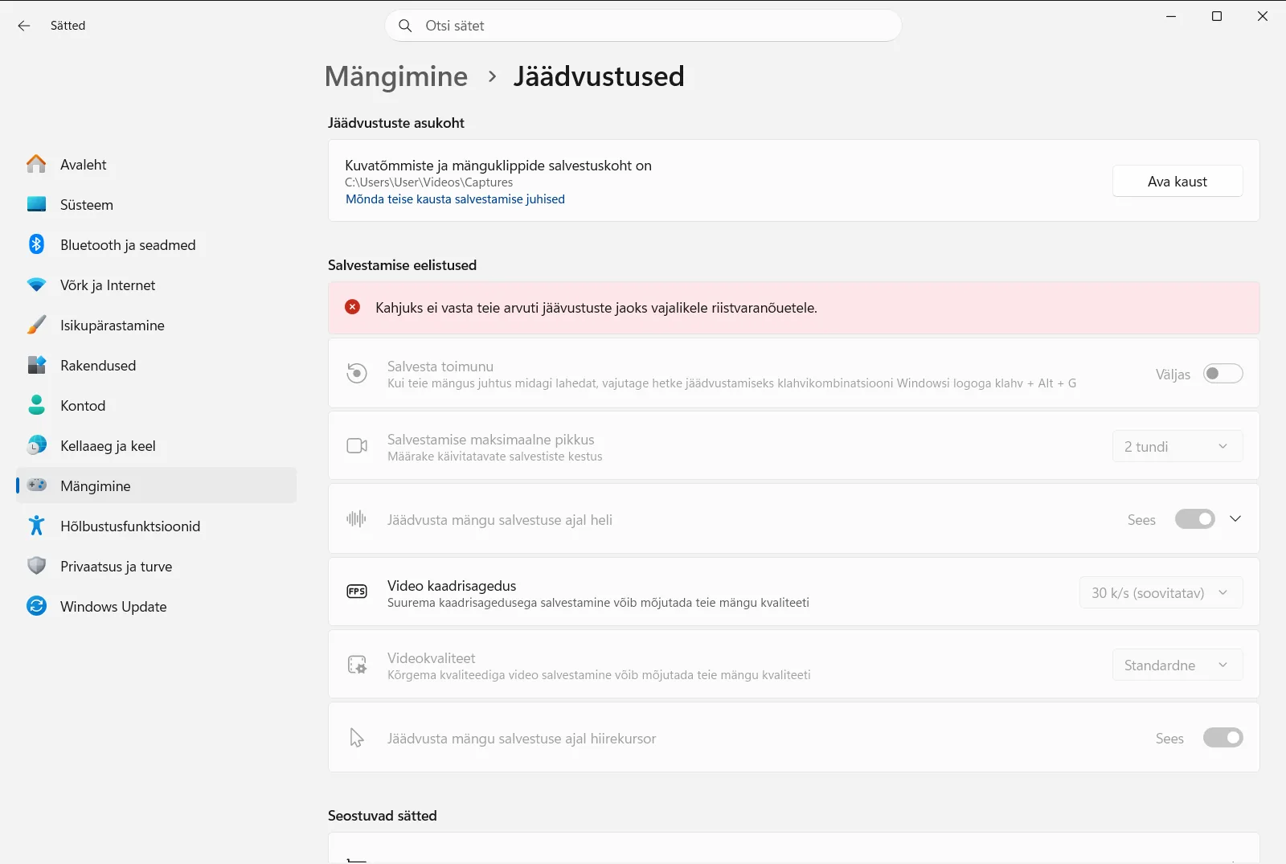
Task: Open the Standardne video quality dropdown
Action: point(1177,665)
